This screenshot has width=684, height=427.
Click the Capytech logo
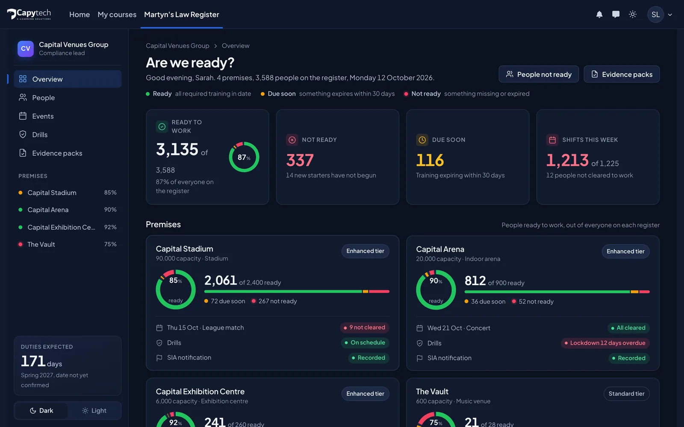click(x=29, y=15)
